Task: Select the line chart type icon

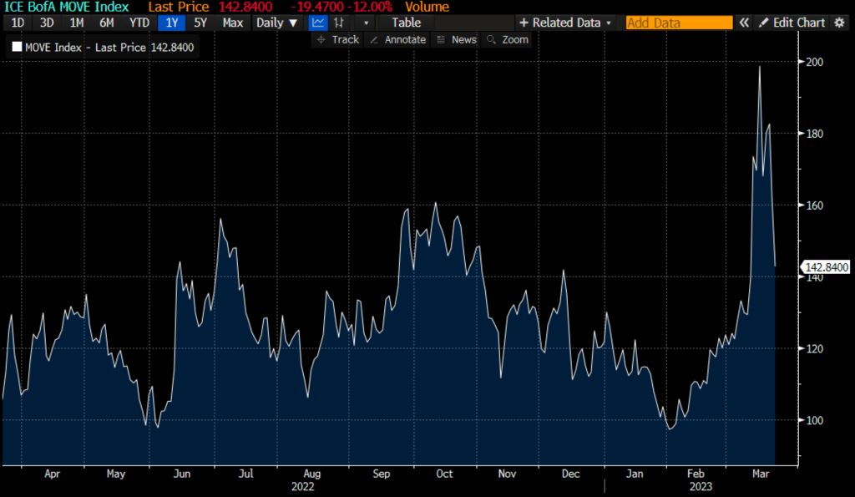Action: 318,23
